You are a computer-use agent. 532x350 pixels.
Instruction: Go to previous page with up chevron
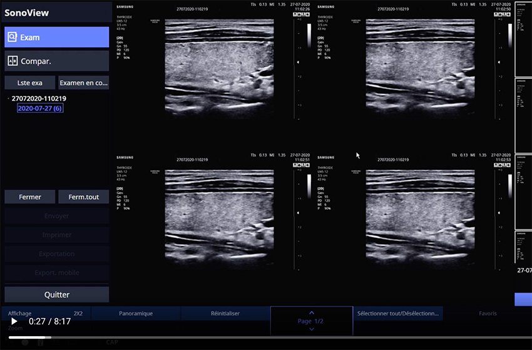[x=312, y=312]
